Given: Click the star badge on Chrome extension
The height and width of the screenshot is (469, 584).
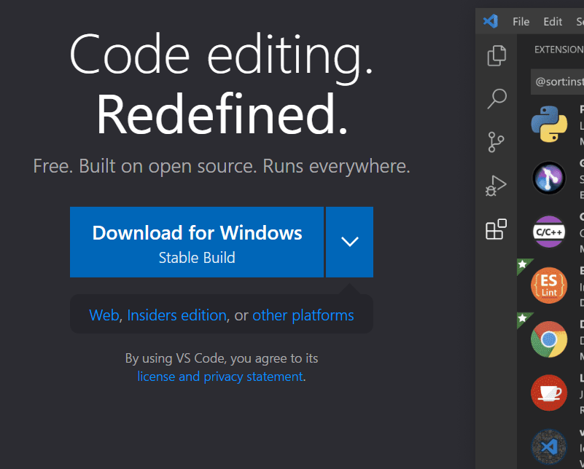Looking at the screenshot, I should click(x=523, y=318).
